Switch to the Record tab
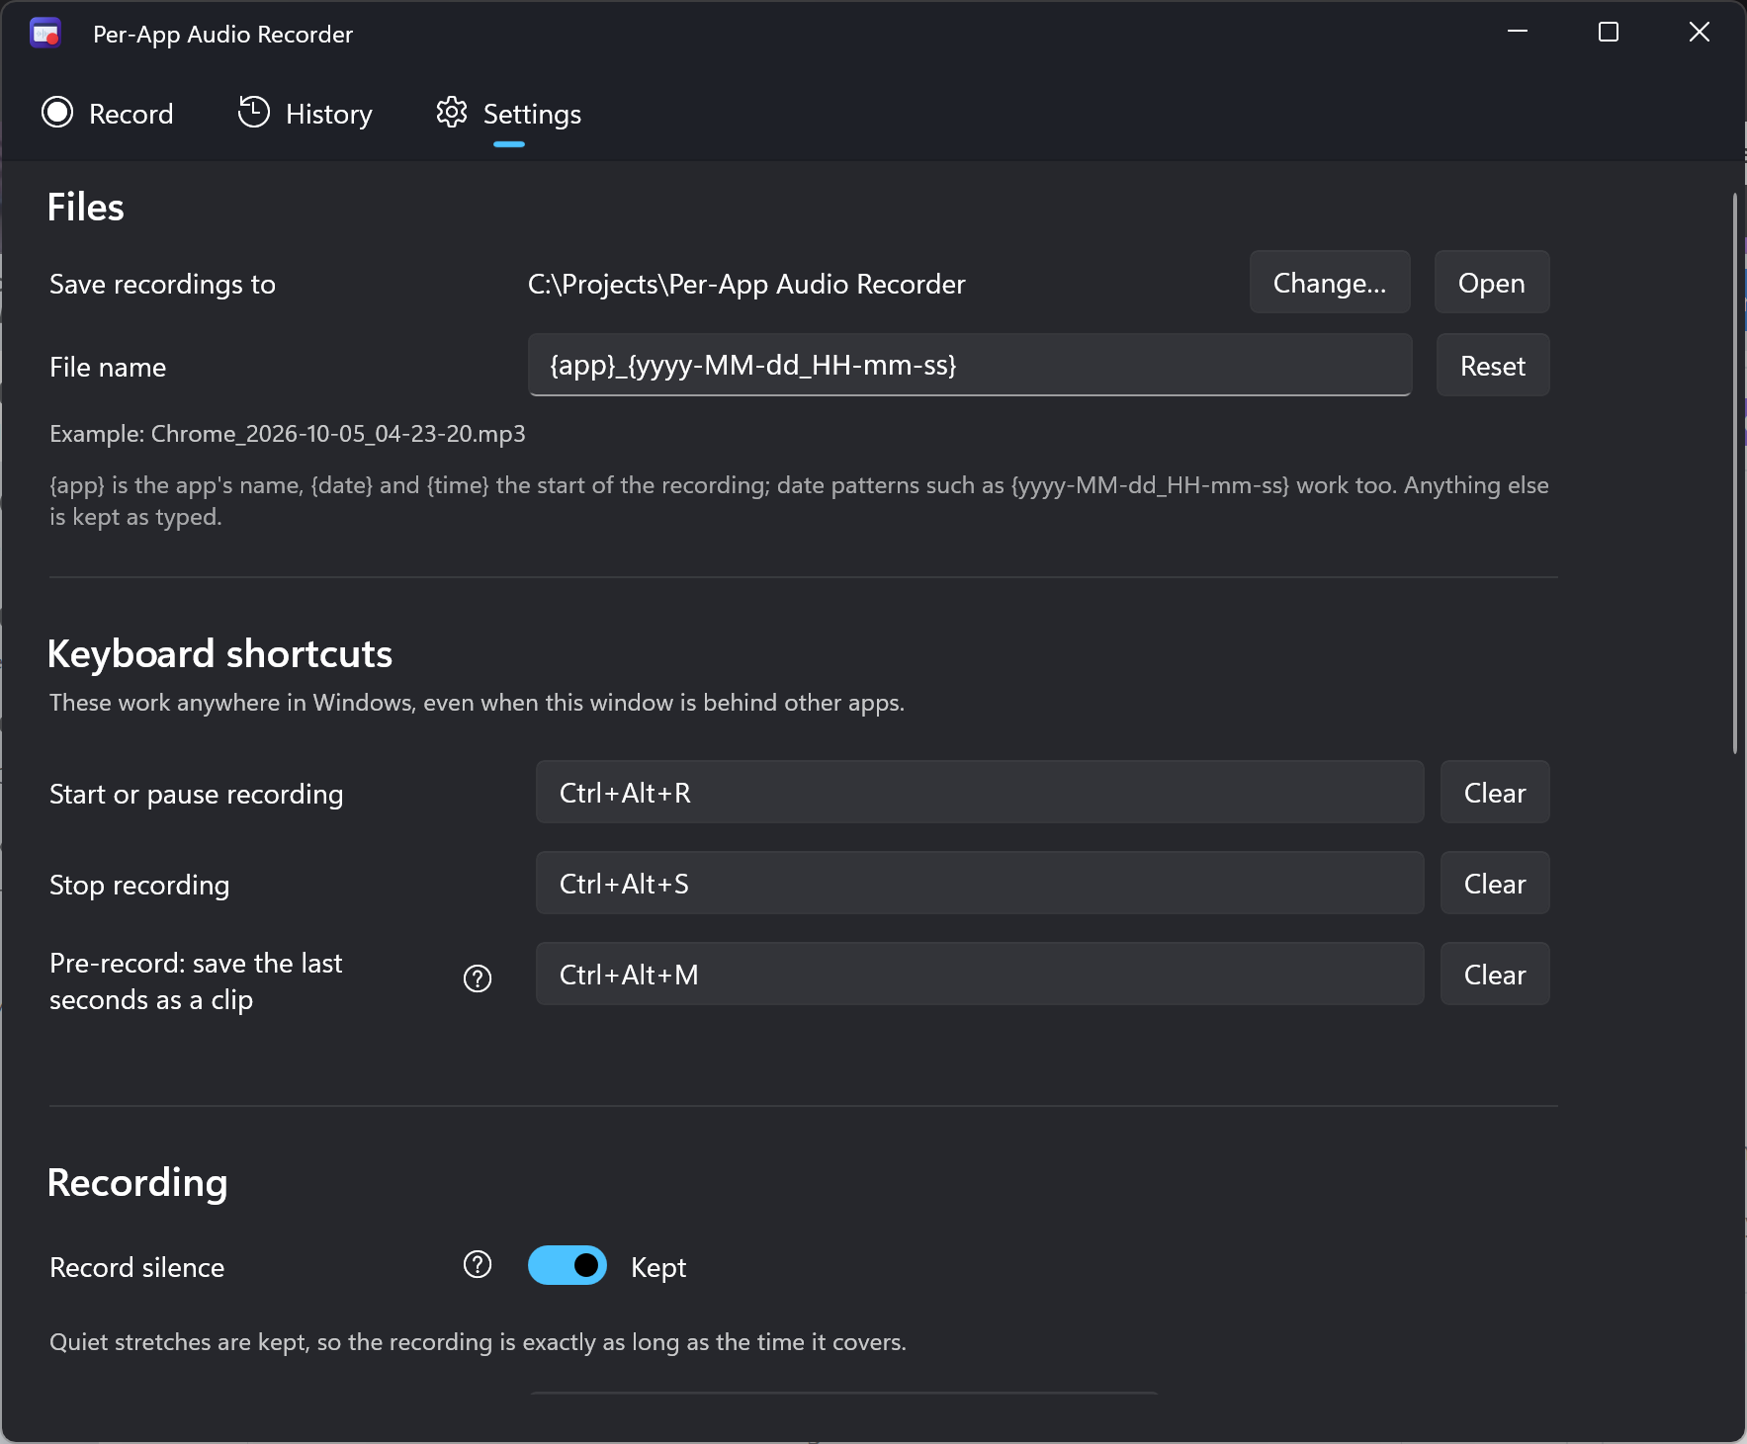1747x1444 pixels. 108,114
